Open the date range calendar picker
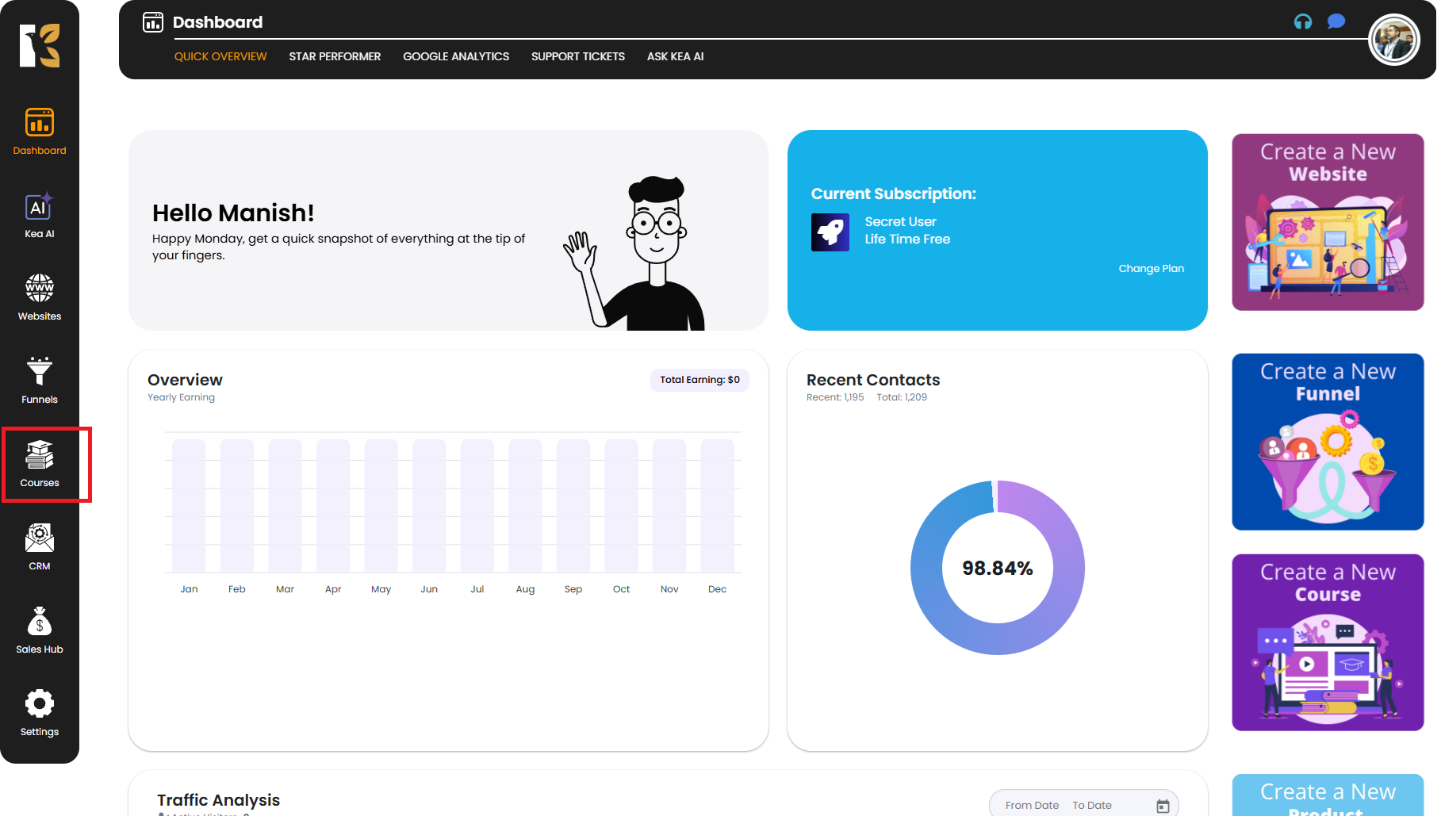Viewport: 1441px width, 816px height. [x=1163, y=806]
